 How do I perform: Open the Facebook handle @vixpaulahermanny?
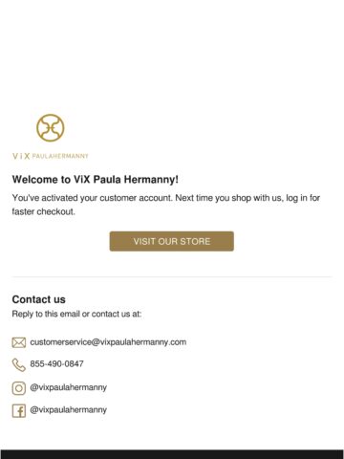(x=68, y=410)
